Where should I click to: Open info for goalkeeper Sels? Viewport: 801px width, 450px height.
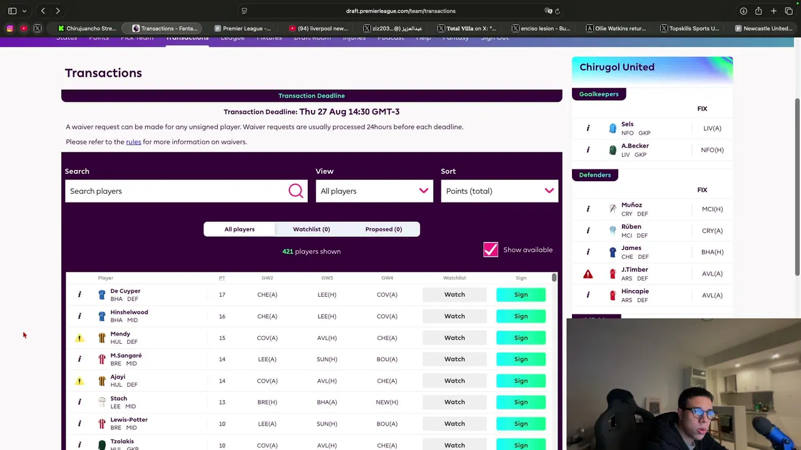pyautogui.click(x=588, y=128)
